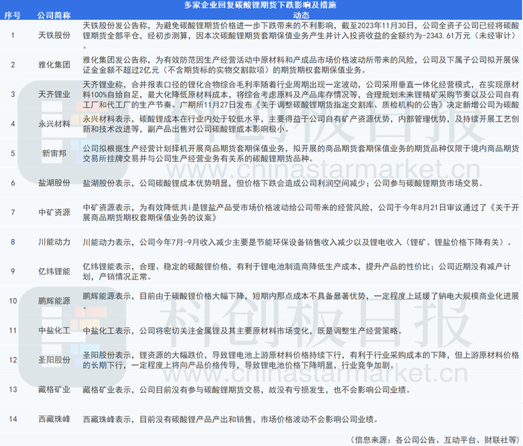Click the 序号 column header
The height and width of the screenshot is (446, 523).
13,16
